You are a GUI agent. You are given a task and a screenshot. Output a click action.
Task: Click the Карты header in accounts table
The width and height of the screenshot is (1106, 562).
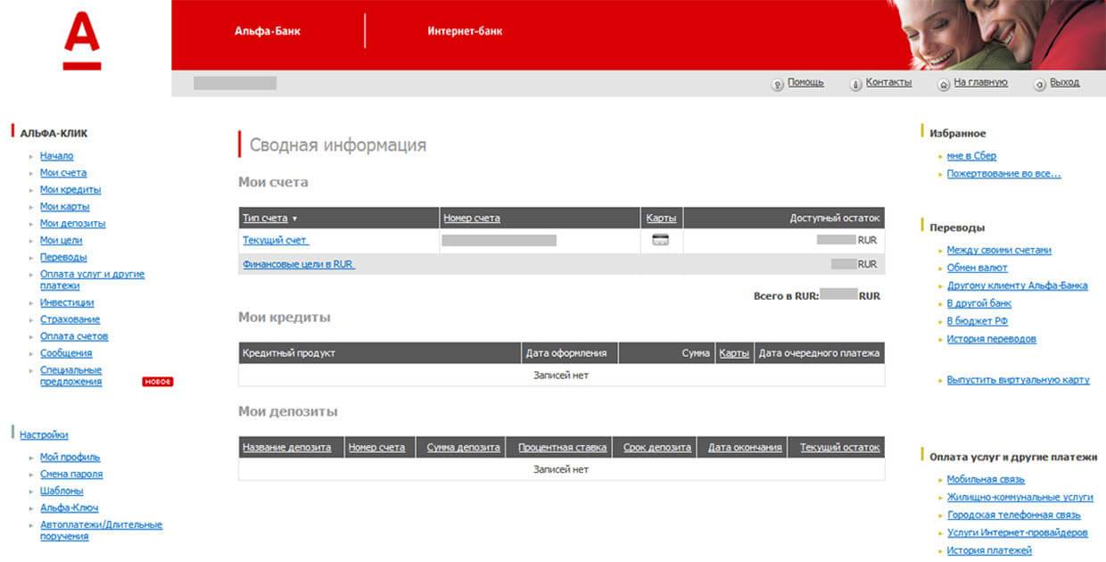[x=661, y=219]
